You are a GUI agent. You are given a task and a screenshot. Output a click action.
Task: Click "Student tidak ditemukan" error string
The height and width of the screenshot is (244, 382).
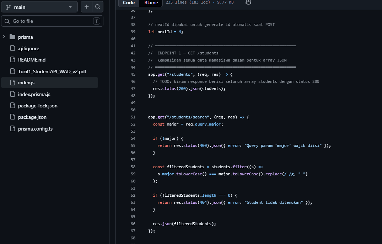[x=274, y=202]
